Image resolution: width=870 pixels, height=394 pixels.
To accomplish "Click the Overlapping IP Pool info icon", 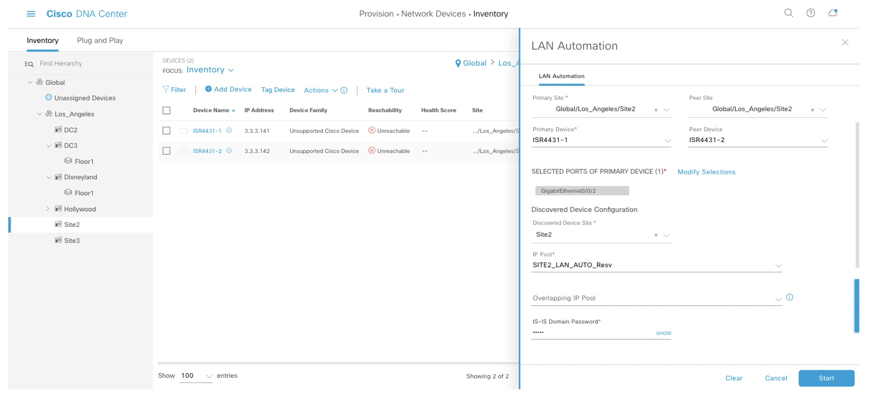I will pos(789,297).
